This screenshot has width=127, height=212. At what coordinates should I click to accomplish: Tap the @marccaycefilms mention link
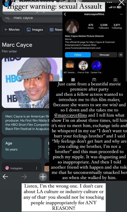[x=70, y=115]
